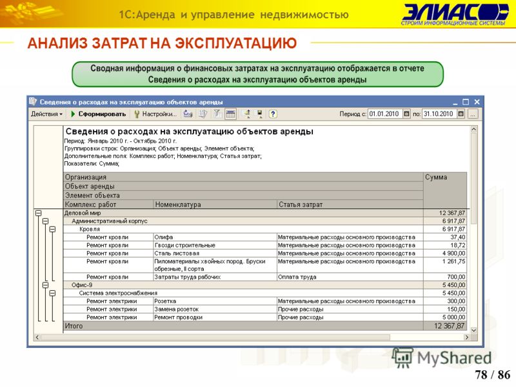Click the horizontal scrollbar right arrow
516x387 pixels.
[466, 337]
